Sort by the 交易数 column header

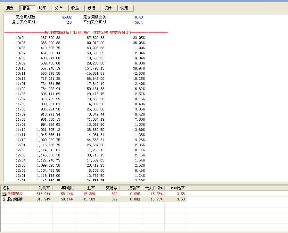click(x=108, y=188)
